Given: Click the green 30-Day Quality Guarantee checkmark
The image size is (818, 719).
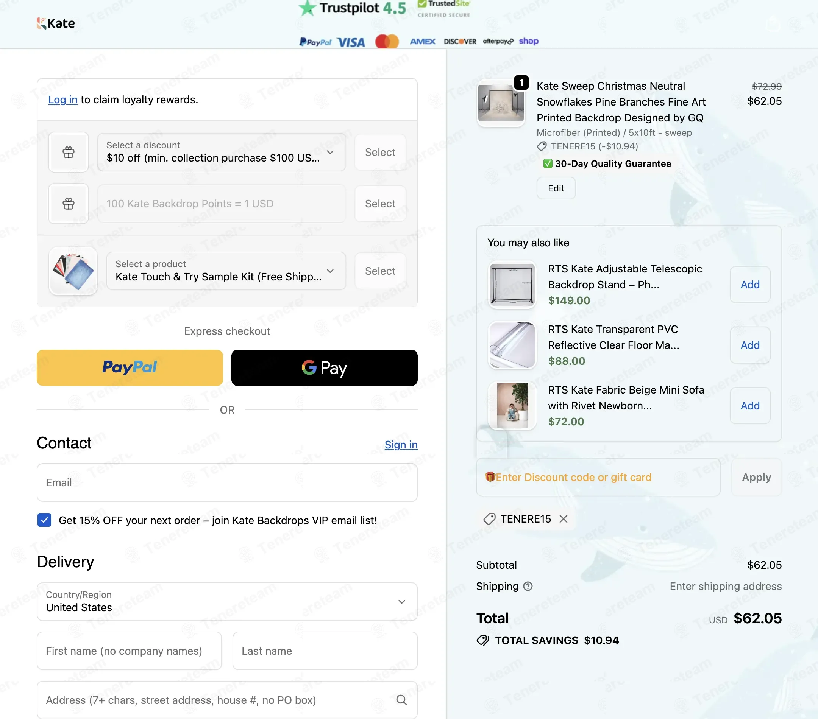Looking at the screenshot, I should pos(548,163).
